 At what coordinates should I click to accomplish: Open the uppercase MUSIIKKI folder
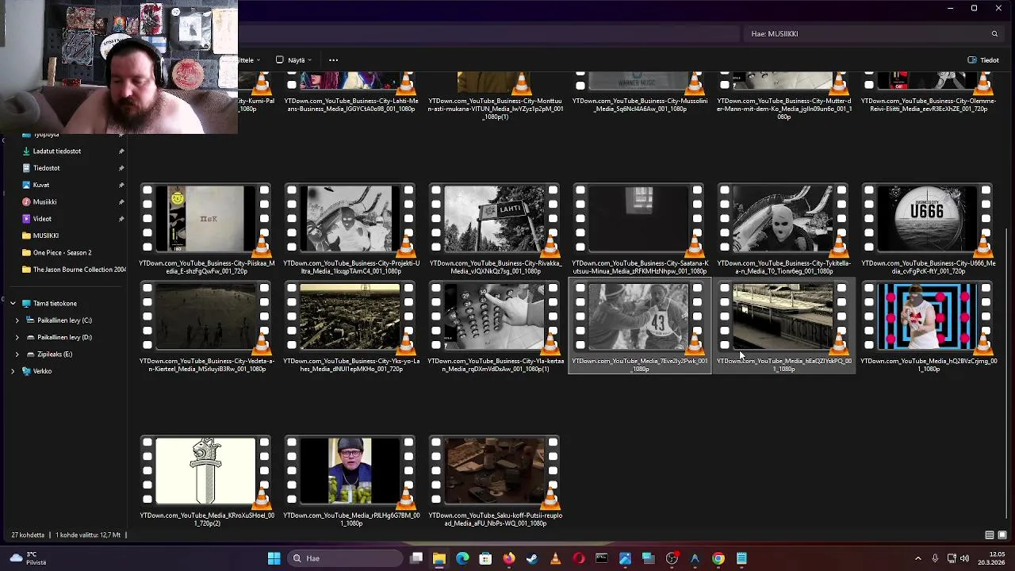[46, 236]
